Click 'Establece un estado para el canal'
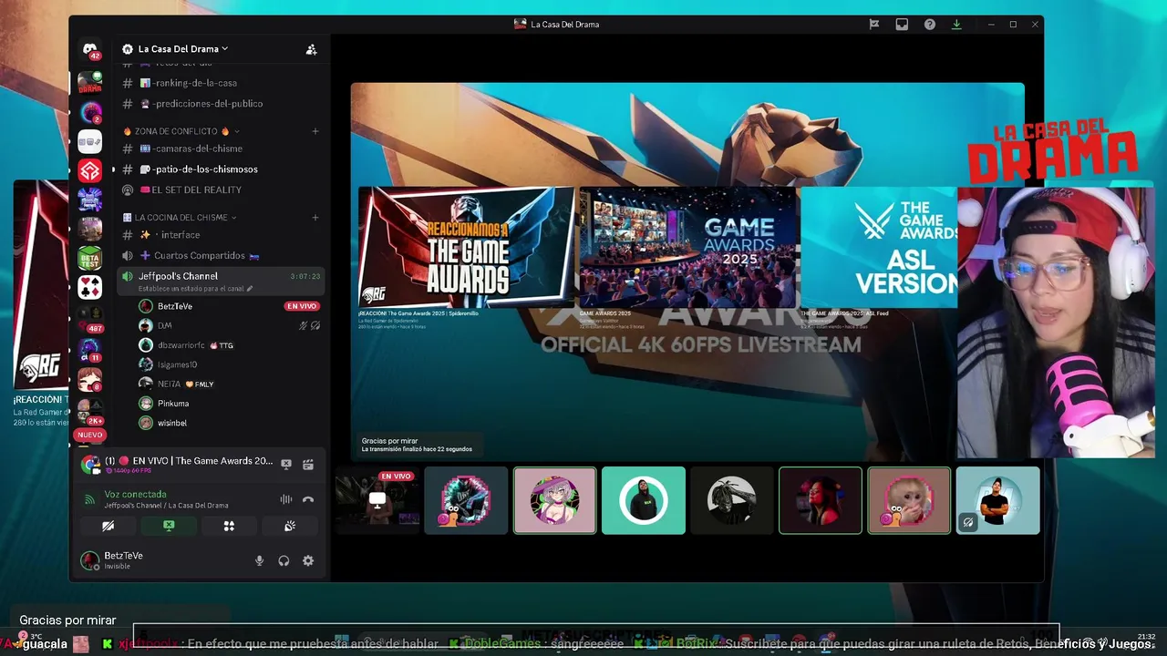Viewport: 1167px width, 656px height. tap(195, 289)
